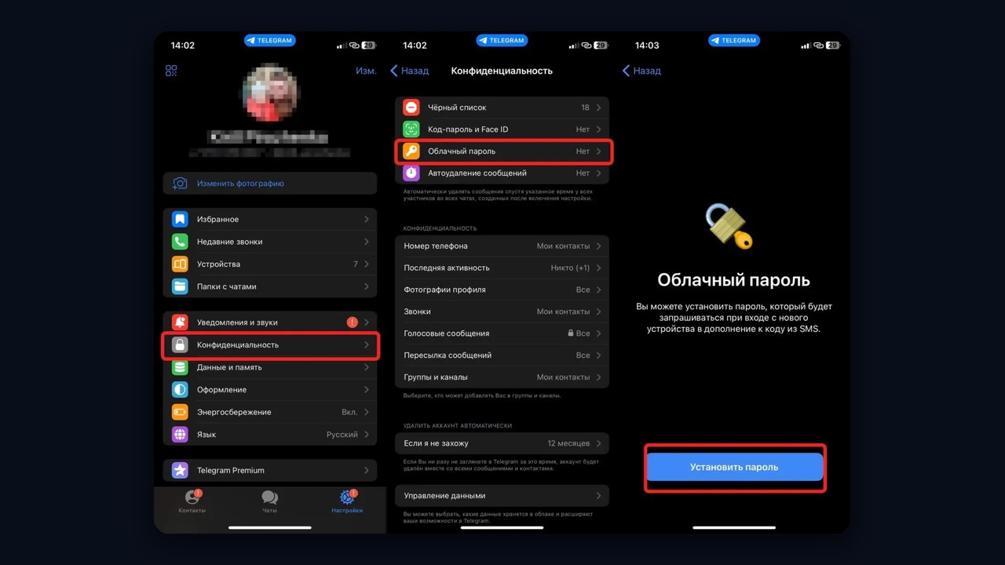Go back with Назад on Конфиденциальность screen
This screenshot has width=1005, height=565.
tap(410, 71)
